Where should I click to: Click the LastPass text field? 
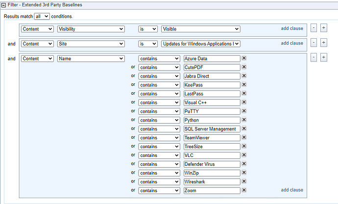212,94
